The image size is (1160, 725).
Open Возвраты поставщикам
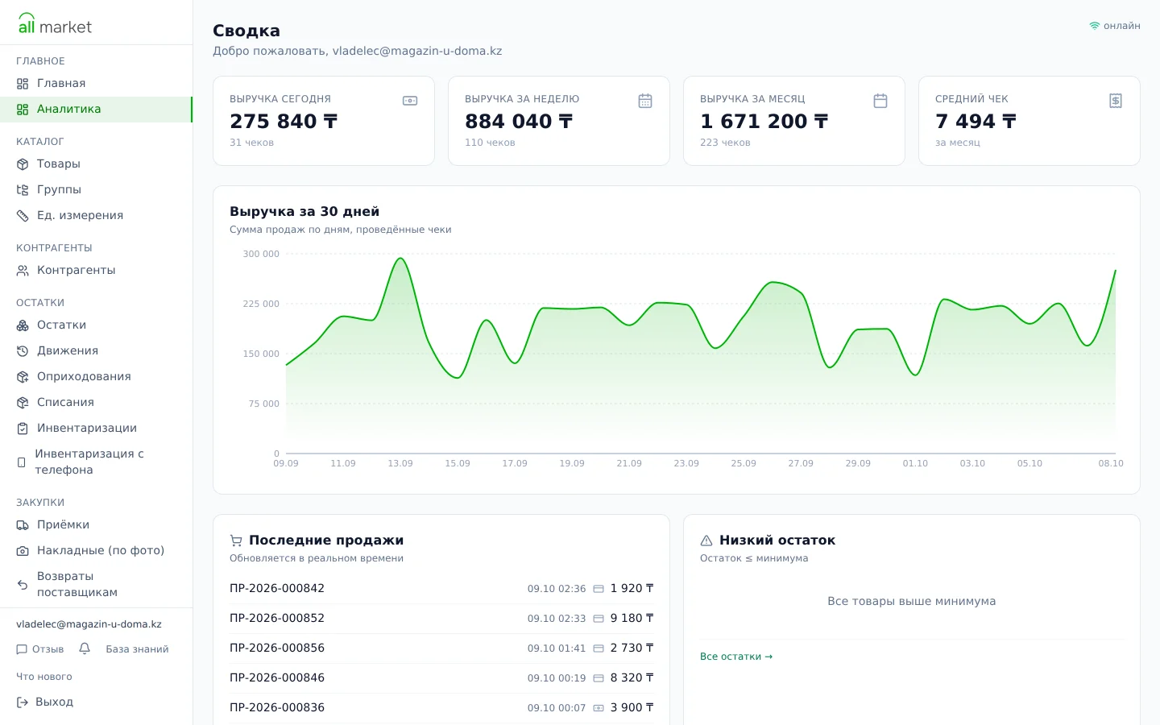click(96, 585)
